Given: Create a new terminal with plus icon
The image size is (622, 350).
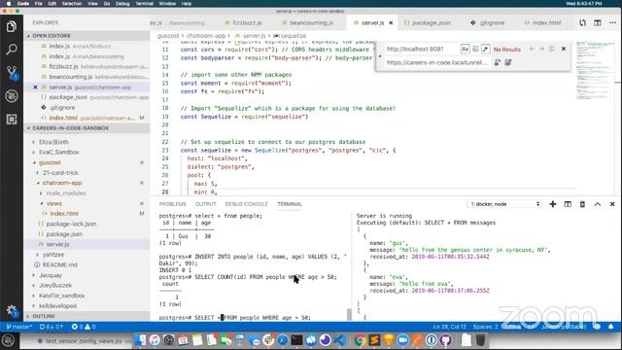Looking at the screenshot, I should click(x=553, y=204).
